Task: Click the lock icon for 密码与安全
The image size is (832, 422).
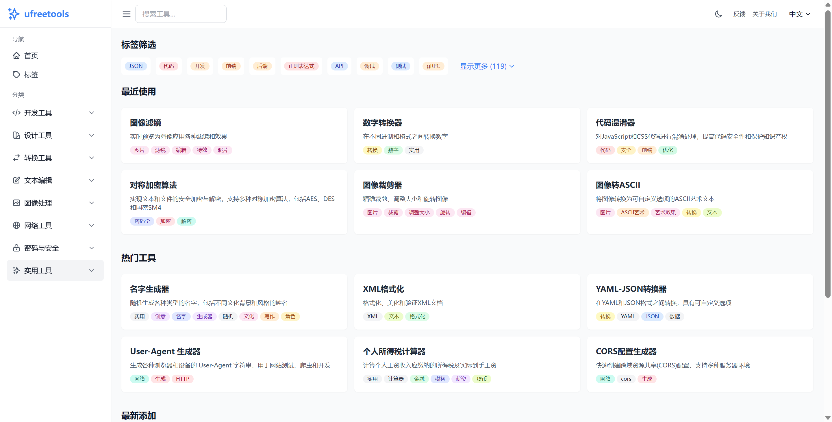Action: (16, 248)
